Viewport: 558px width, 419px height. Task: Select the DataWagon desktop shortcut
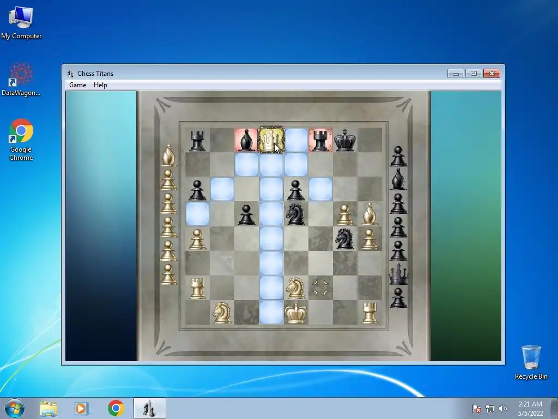(x=21, y=80)
